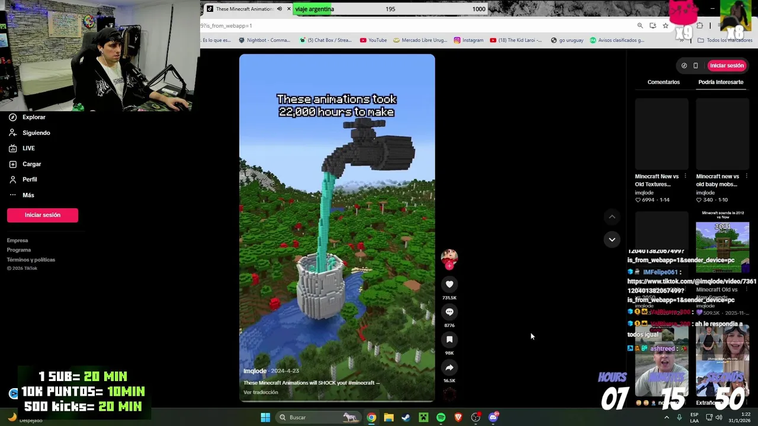The height and width of the screenshot is (426, 758).
Task: Open Todos los marcadores folder
Action: click(725, 40)
